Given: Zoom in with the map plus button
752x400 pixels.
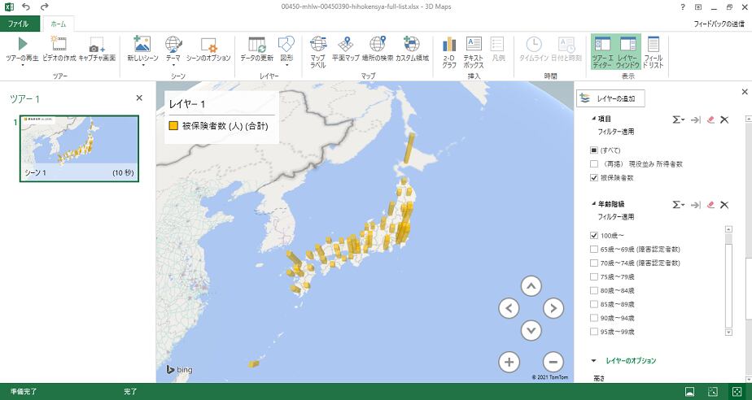Looking at the screenshot, I should (509, 362).
